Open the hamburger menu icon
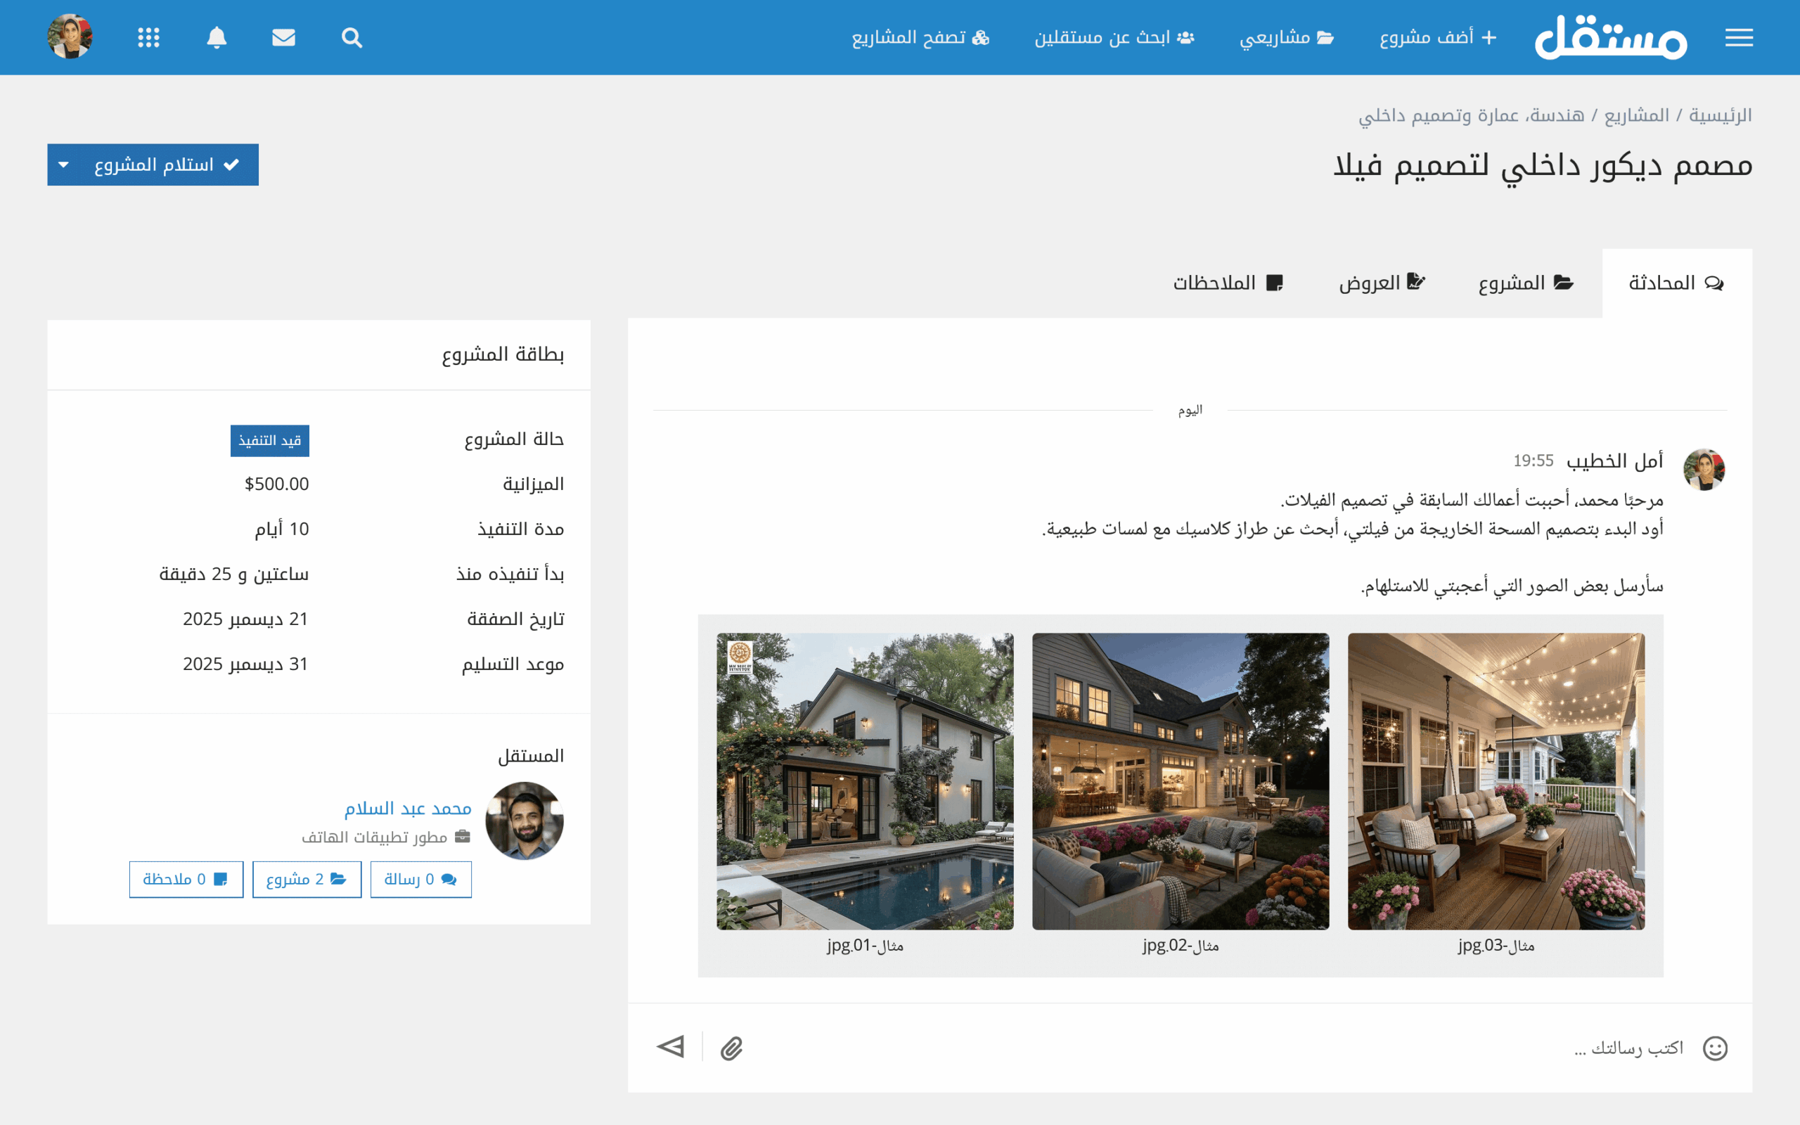 pyautogui.click(x=1738, y=37)
